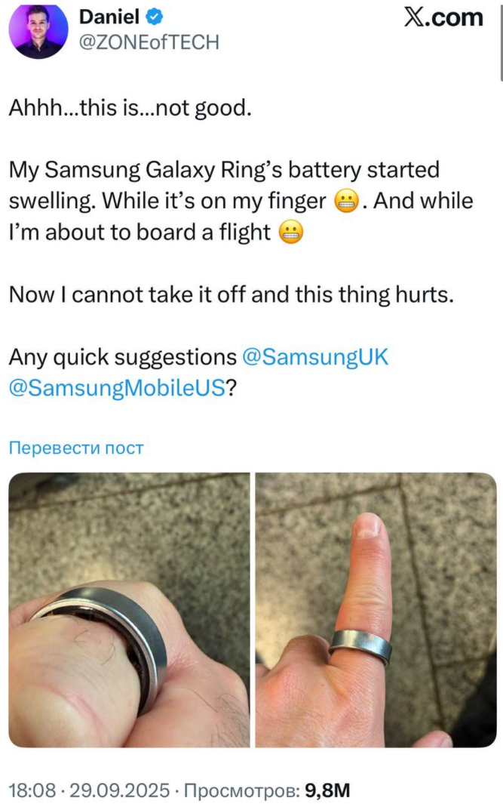Click grimacing emoji after 'board a flight'
The width and height of the screenshot is (503, 807).
click(x=290, y=232)
